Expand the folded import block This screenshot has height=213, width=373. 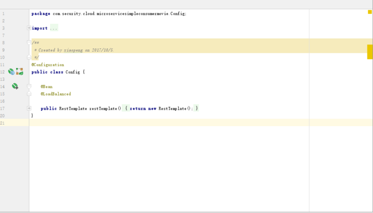tap(29, 28)
